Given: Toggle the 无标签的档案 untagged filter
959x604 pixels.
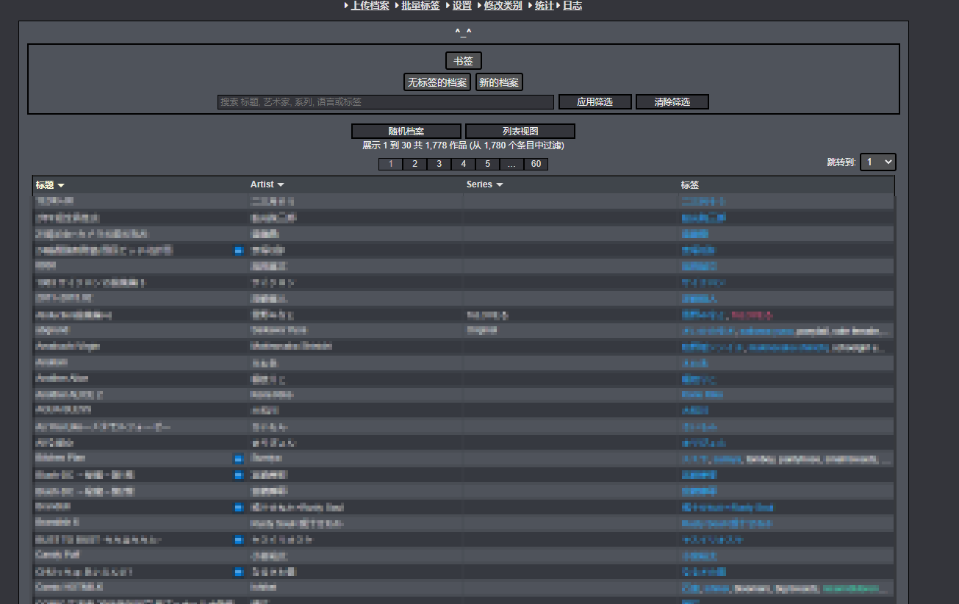Looking at the screenshot, I should click(437, 82).
